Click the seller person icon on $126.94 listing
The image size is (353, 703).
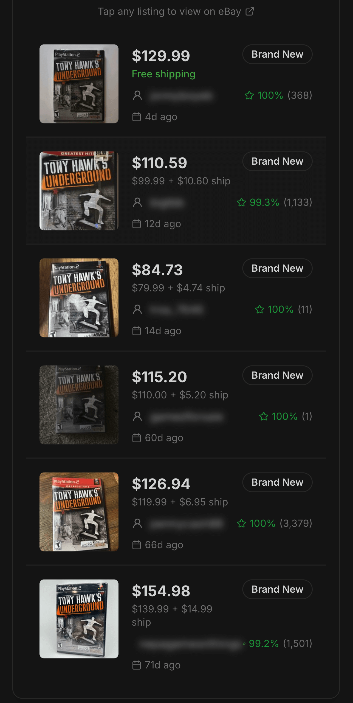[x=137, y=524]
